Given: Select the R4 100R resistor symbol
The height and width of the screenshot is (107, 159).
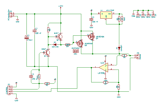Looking at the screenshot, I should click(68, 44).
